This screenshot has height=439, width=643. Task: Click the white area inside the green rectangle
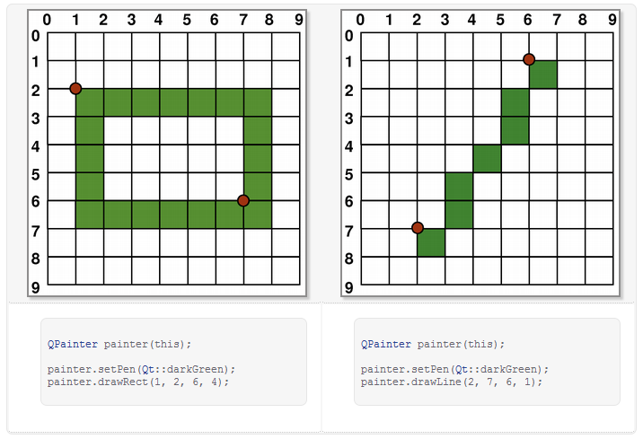(x=173, y=158)
